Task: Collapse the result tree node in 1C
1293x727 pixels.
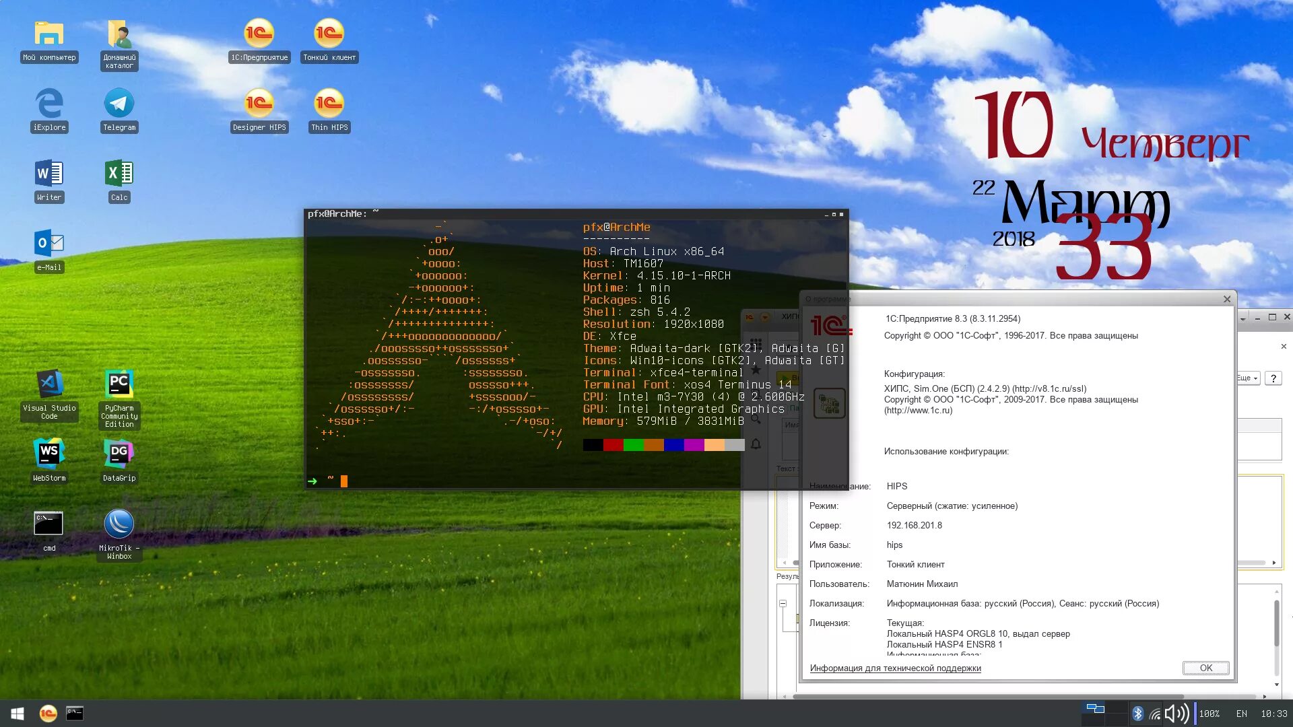Action: (783, 603)
